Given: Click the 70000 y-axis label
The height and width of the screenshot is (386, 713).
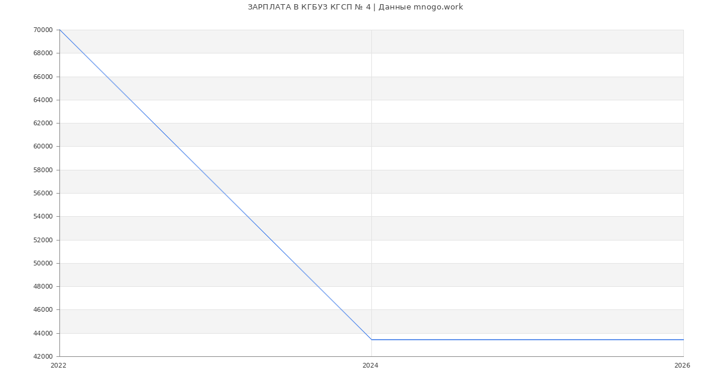Looking at the screenshot, I should (43, 30).
